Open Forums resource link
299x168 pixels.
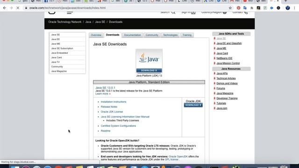coord(221,88)
